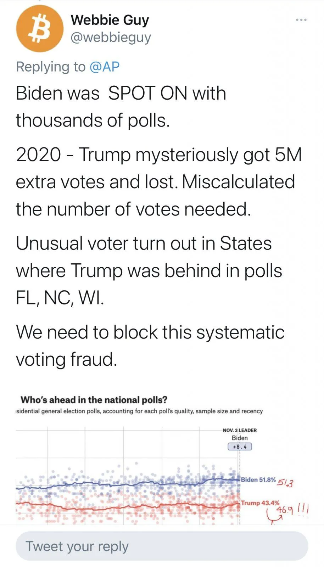Screen dimensions: 324x567
Task: Click the "block this systematic voting fraud" sentence
Action: tap(150, 346)
